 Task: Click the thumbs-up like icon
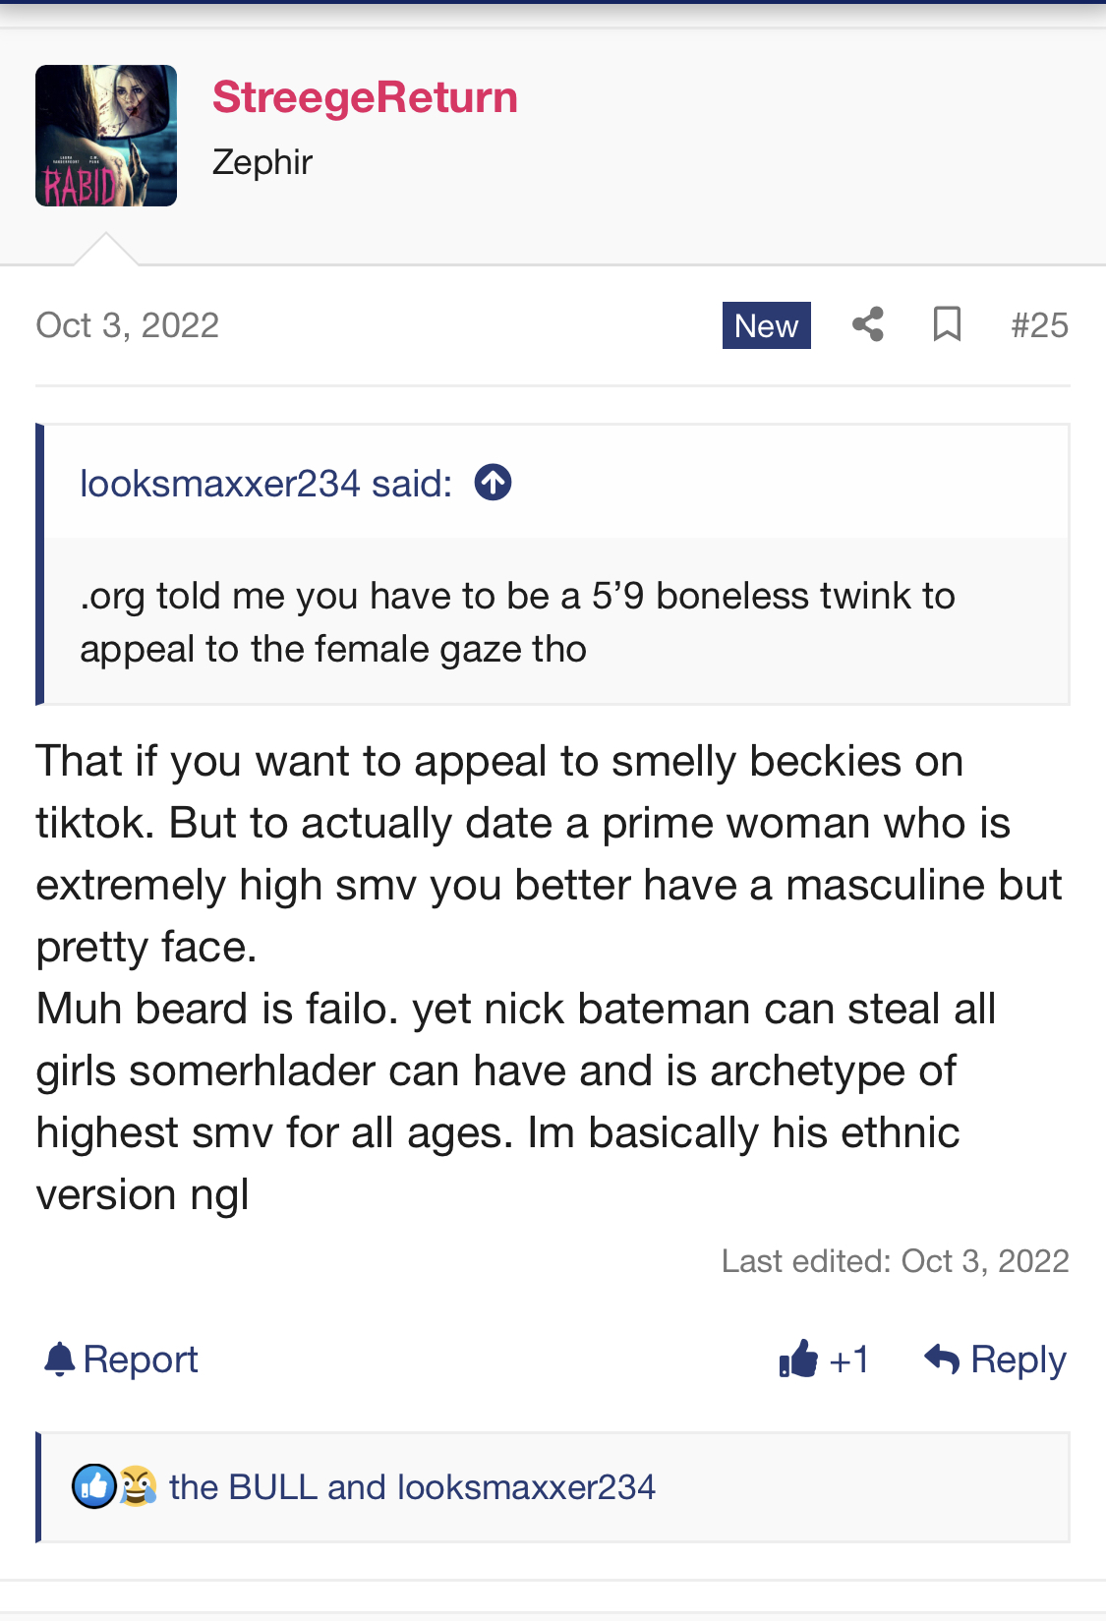coord(798,1360)
